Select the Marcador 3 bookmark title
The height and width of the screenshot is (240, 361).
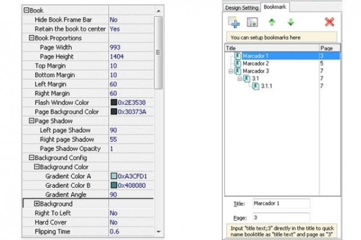(256, 71)
